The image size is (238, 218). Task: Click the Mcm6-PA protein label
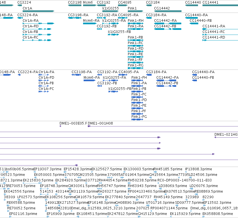(x=92, y=78)
